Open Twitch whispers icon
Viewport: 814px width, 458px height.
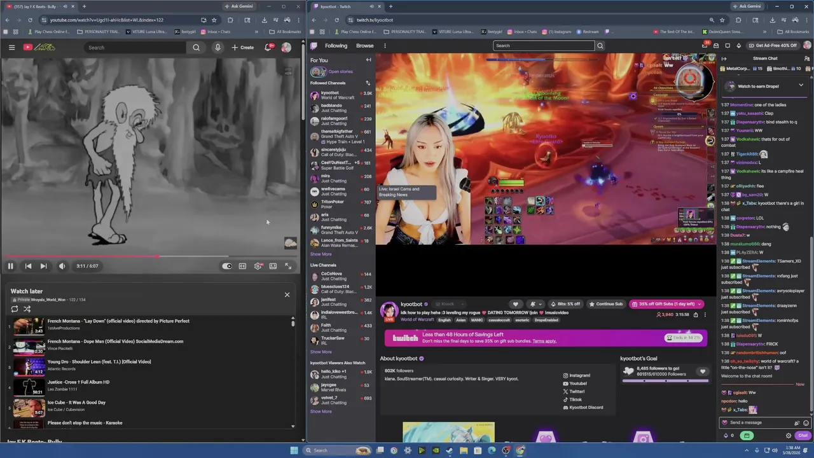coord(728,46)
